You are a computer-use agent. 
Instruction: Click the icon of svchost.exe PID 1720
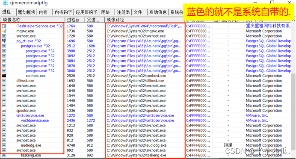pyautogui.click(x=4, y=36)
